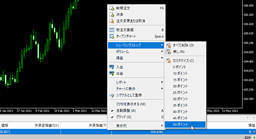Set trailing stop to 10 ポイント
The width and height of the screenshot is (256, 139).
(185, 73)
